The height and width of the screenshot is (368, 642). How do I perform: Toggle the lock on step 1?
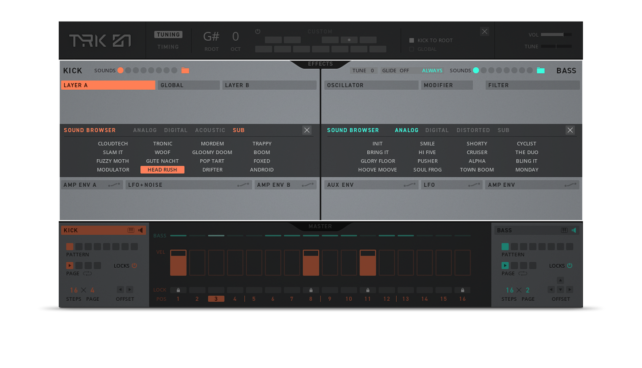point(178,290)
